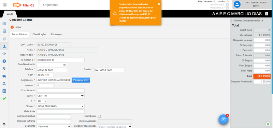Click the Referência input field
Image resolution: width=273 pixels, height=128 pixels.
pyautogui.click(x=61, y=112)
